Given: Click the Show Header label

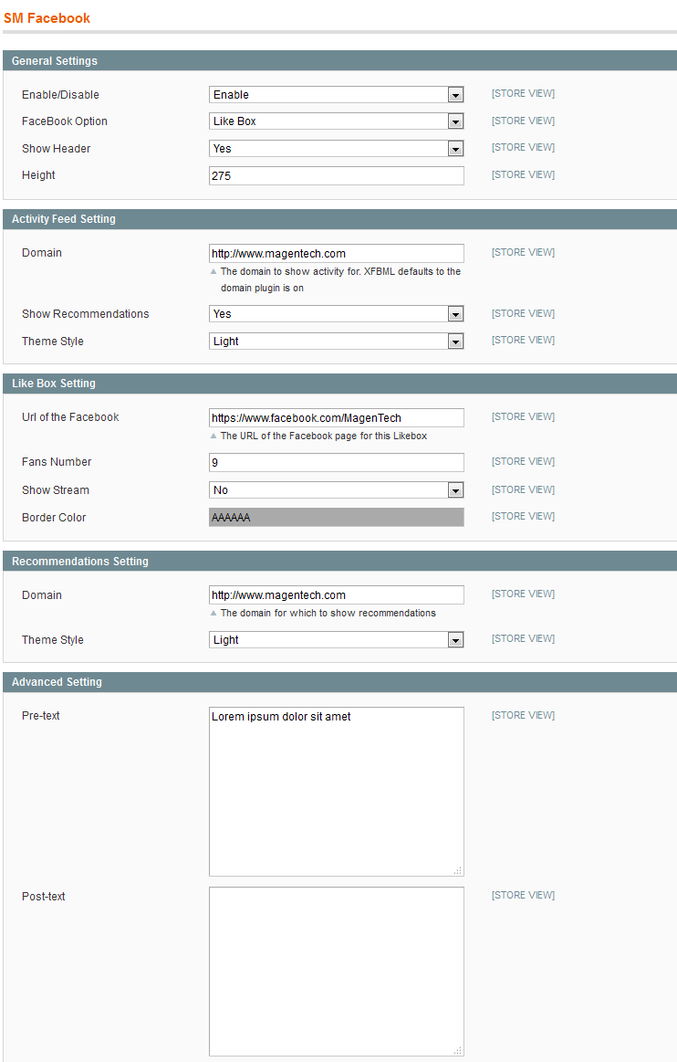Looking at the screenshot, I should [57, 148].
